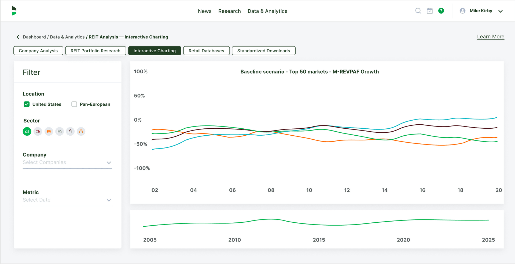Click the green help question mark
This screenshot has height=264, width=515.
pyautogui.click(x=441, y=11)
